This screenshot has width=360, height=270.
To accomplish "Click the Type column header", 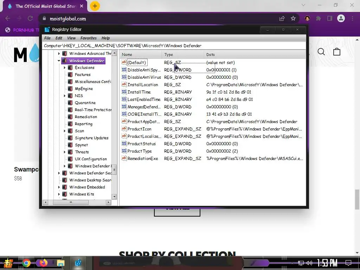I will click(x=183, y=54).
